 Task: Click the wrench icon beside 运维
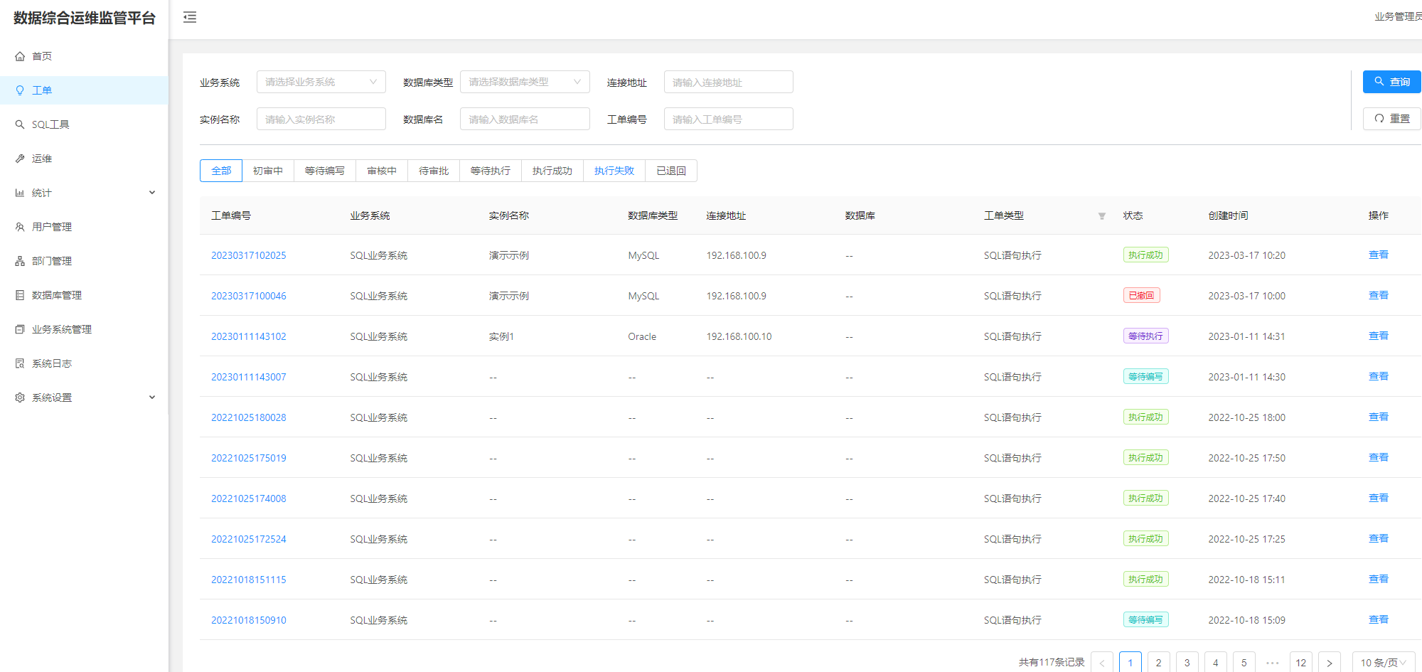click(x=20, y=159)
